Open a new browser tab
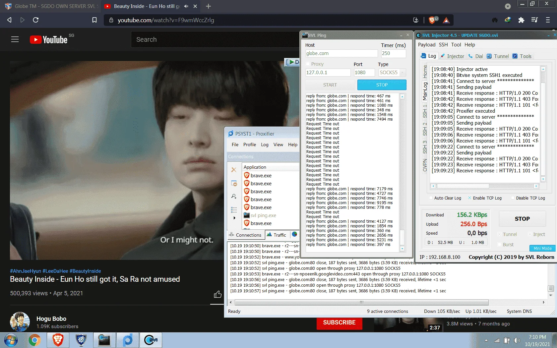The width and height of the screenshot is (557, 348). click(208, 6)
